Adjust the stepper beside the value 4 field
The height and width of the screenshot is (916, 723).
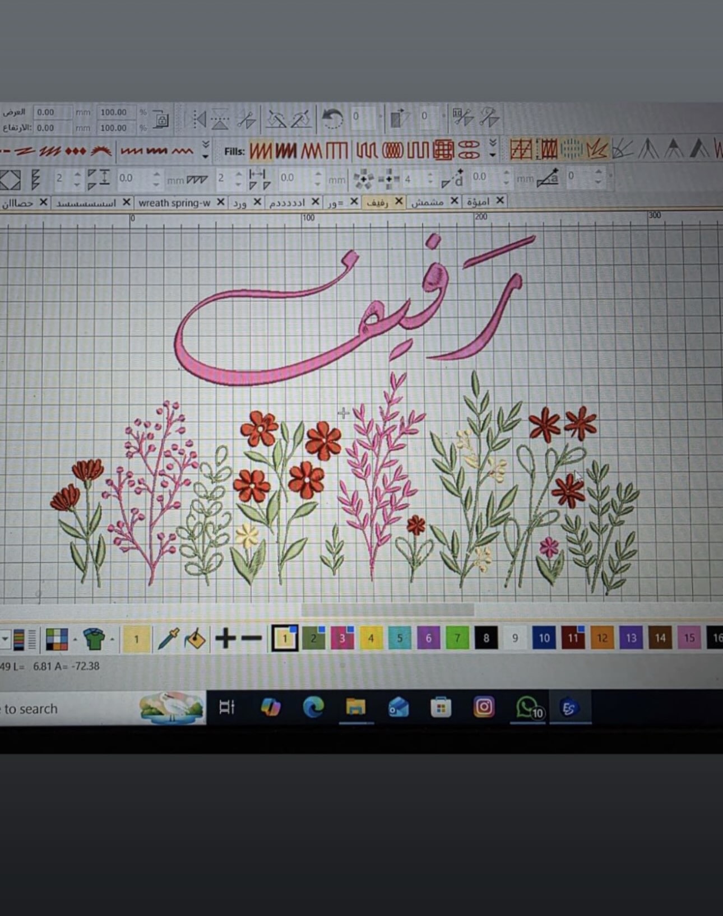[x=430, y=179]
